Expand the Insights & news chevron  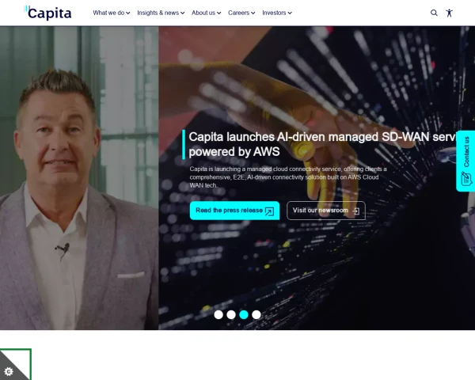(x=182, y=13)
